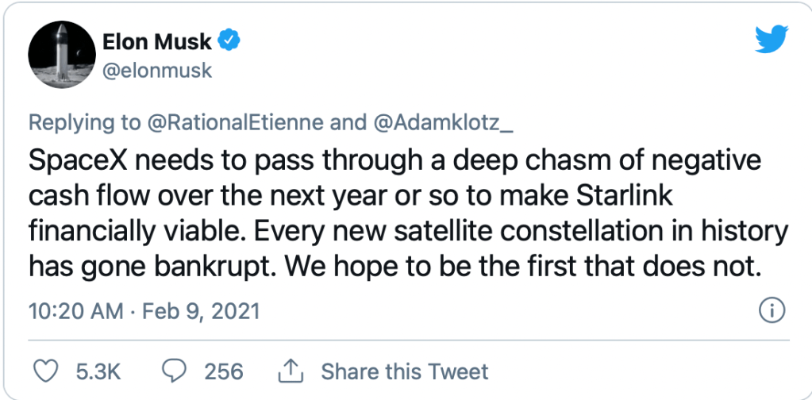Click the tweet body text

point(397,214)
